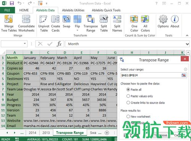Viewport: 191px width, 141px height.
Task: Open the About info icon
Action: (175, 22)
